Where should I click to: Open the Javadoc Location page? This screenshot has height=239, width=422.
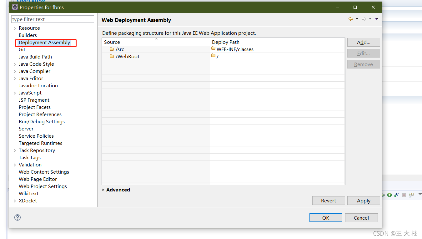point(38,85)
